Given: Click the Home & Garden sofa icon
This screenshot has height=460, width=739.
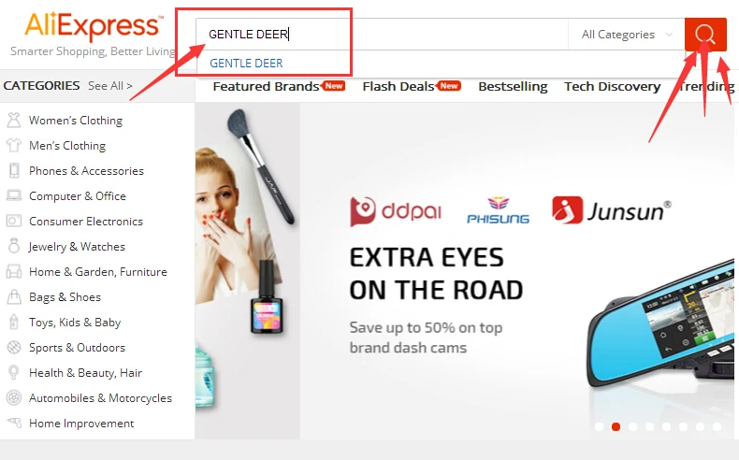Looking at the screenshot, I should click(x=14, y=271).
